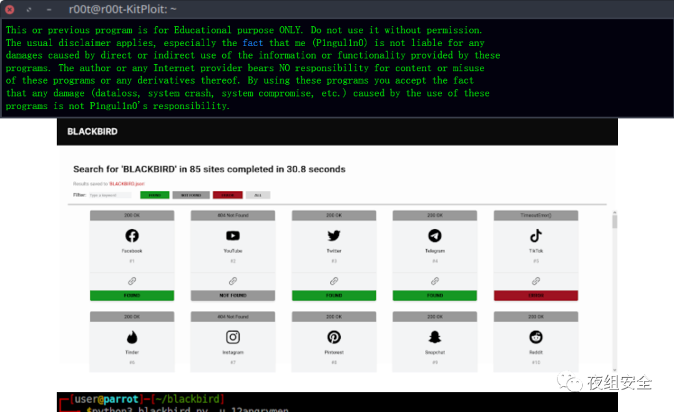Open the Telegram profile link icon
The height and width of the screenshot is (412, 674).
pyautogui.click(x=435, y=281)
